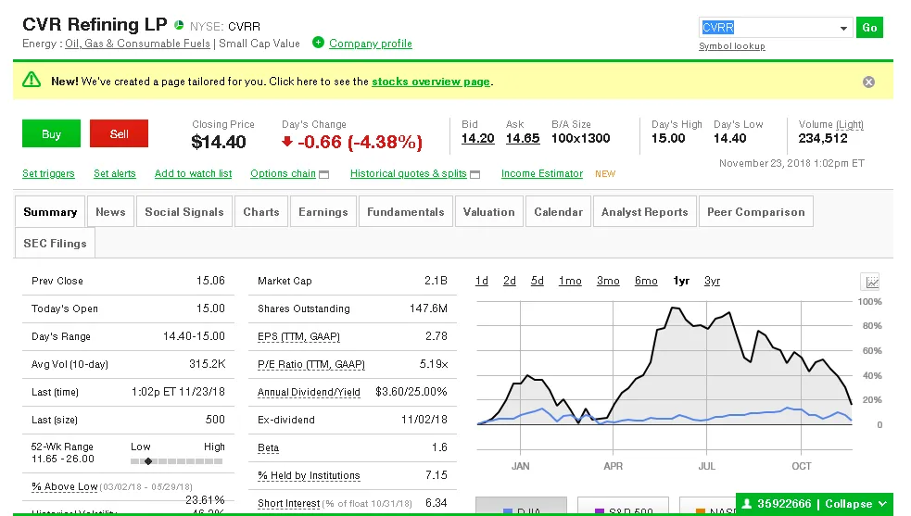Click the Ex-dividend date 11/02/18
This screenshot has height=516, width=911.
(424, 420)
